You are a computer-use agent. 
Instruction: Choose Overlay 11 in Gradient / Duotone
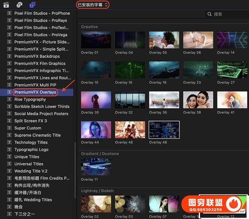(96, 167)
